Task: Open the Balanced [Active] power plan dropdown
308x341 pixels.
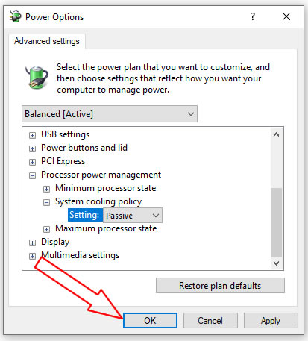Action: click(x=110, y=114)
